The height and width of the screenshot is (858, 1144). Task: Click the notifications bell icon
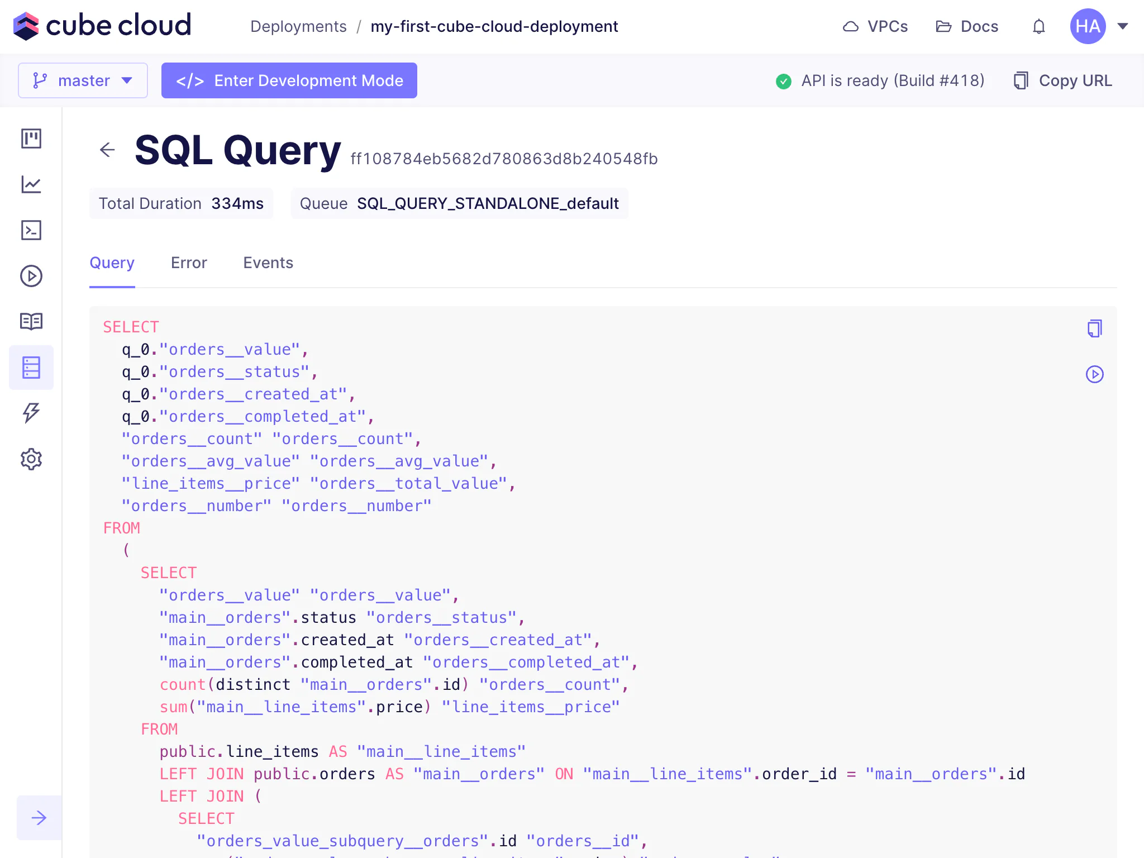click(1038, 26)
